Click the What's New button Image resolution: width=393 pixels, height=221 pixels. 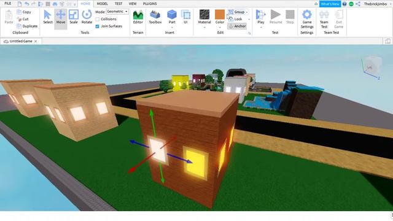point(330,4)
